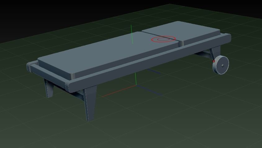
Task: Pick the tall front leg of the sunbed
Action: point(90,103)
